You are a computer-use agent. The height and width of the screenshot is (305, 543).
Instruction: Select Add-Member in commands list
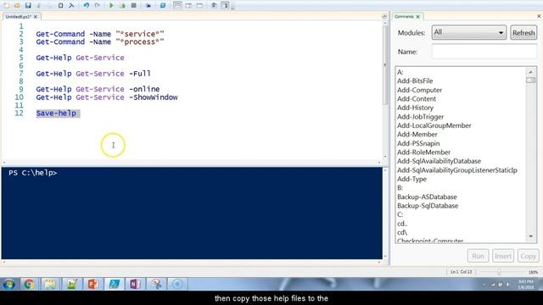(417, 134)
